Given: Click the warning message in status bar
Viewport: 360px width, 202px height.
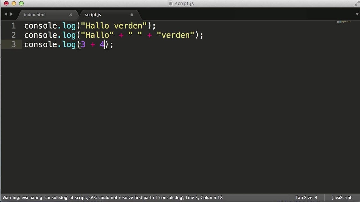Looking at the screenshot, I should coord(112,198).
